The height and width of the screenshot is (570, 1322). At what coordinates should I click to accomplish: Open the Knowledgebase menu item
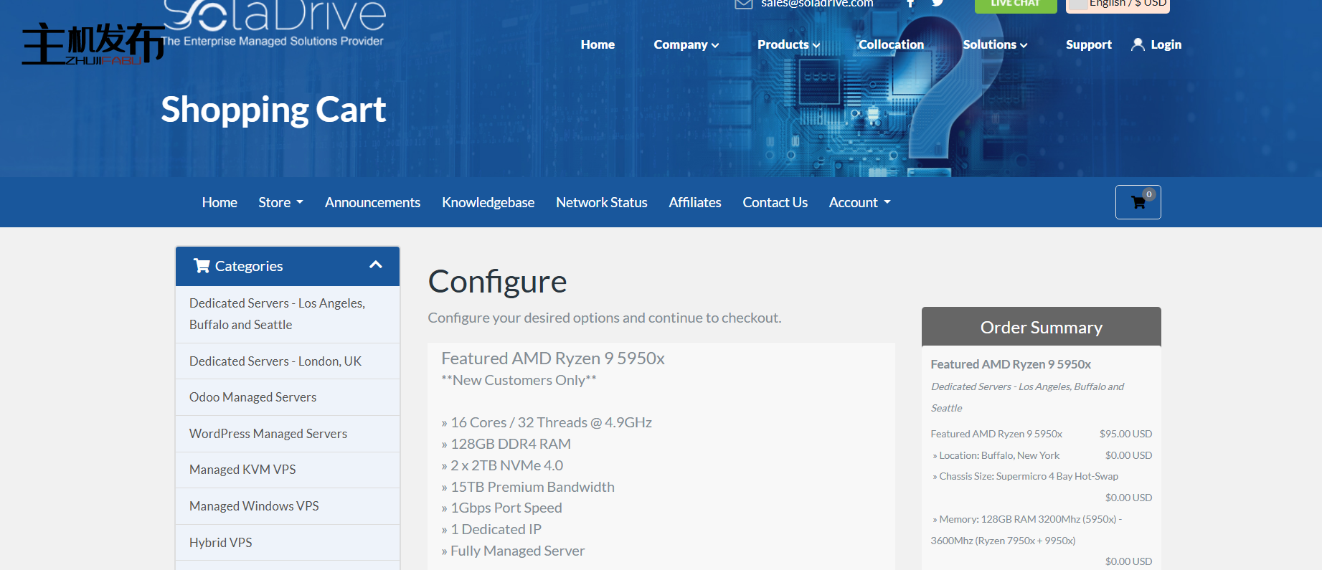click(x=488, y=203)
